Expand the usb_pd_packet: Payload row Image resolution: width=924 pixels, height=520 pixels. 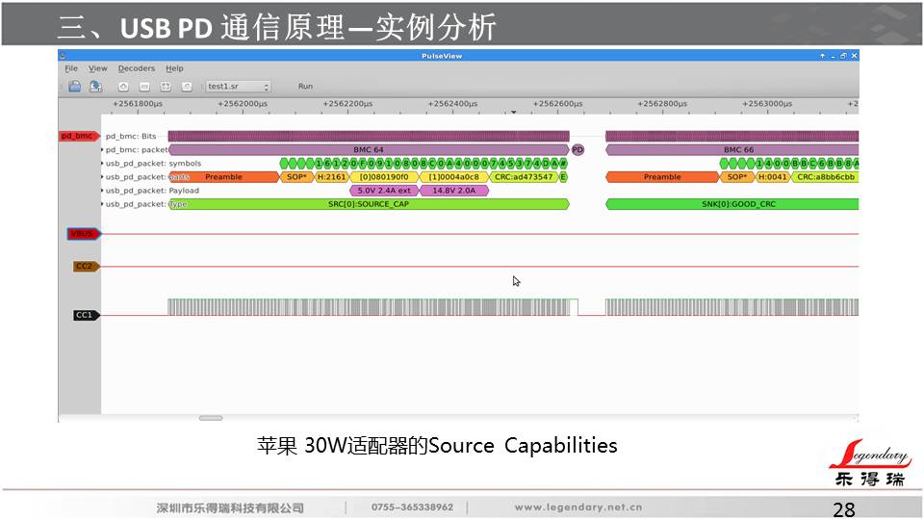(x=102, y=191)
